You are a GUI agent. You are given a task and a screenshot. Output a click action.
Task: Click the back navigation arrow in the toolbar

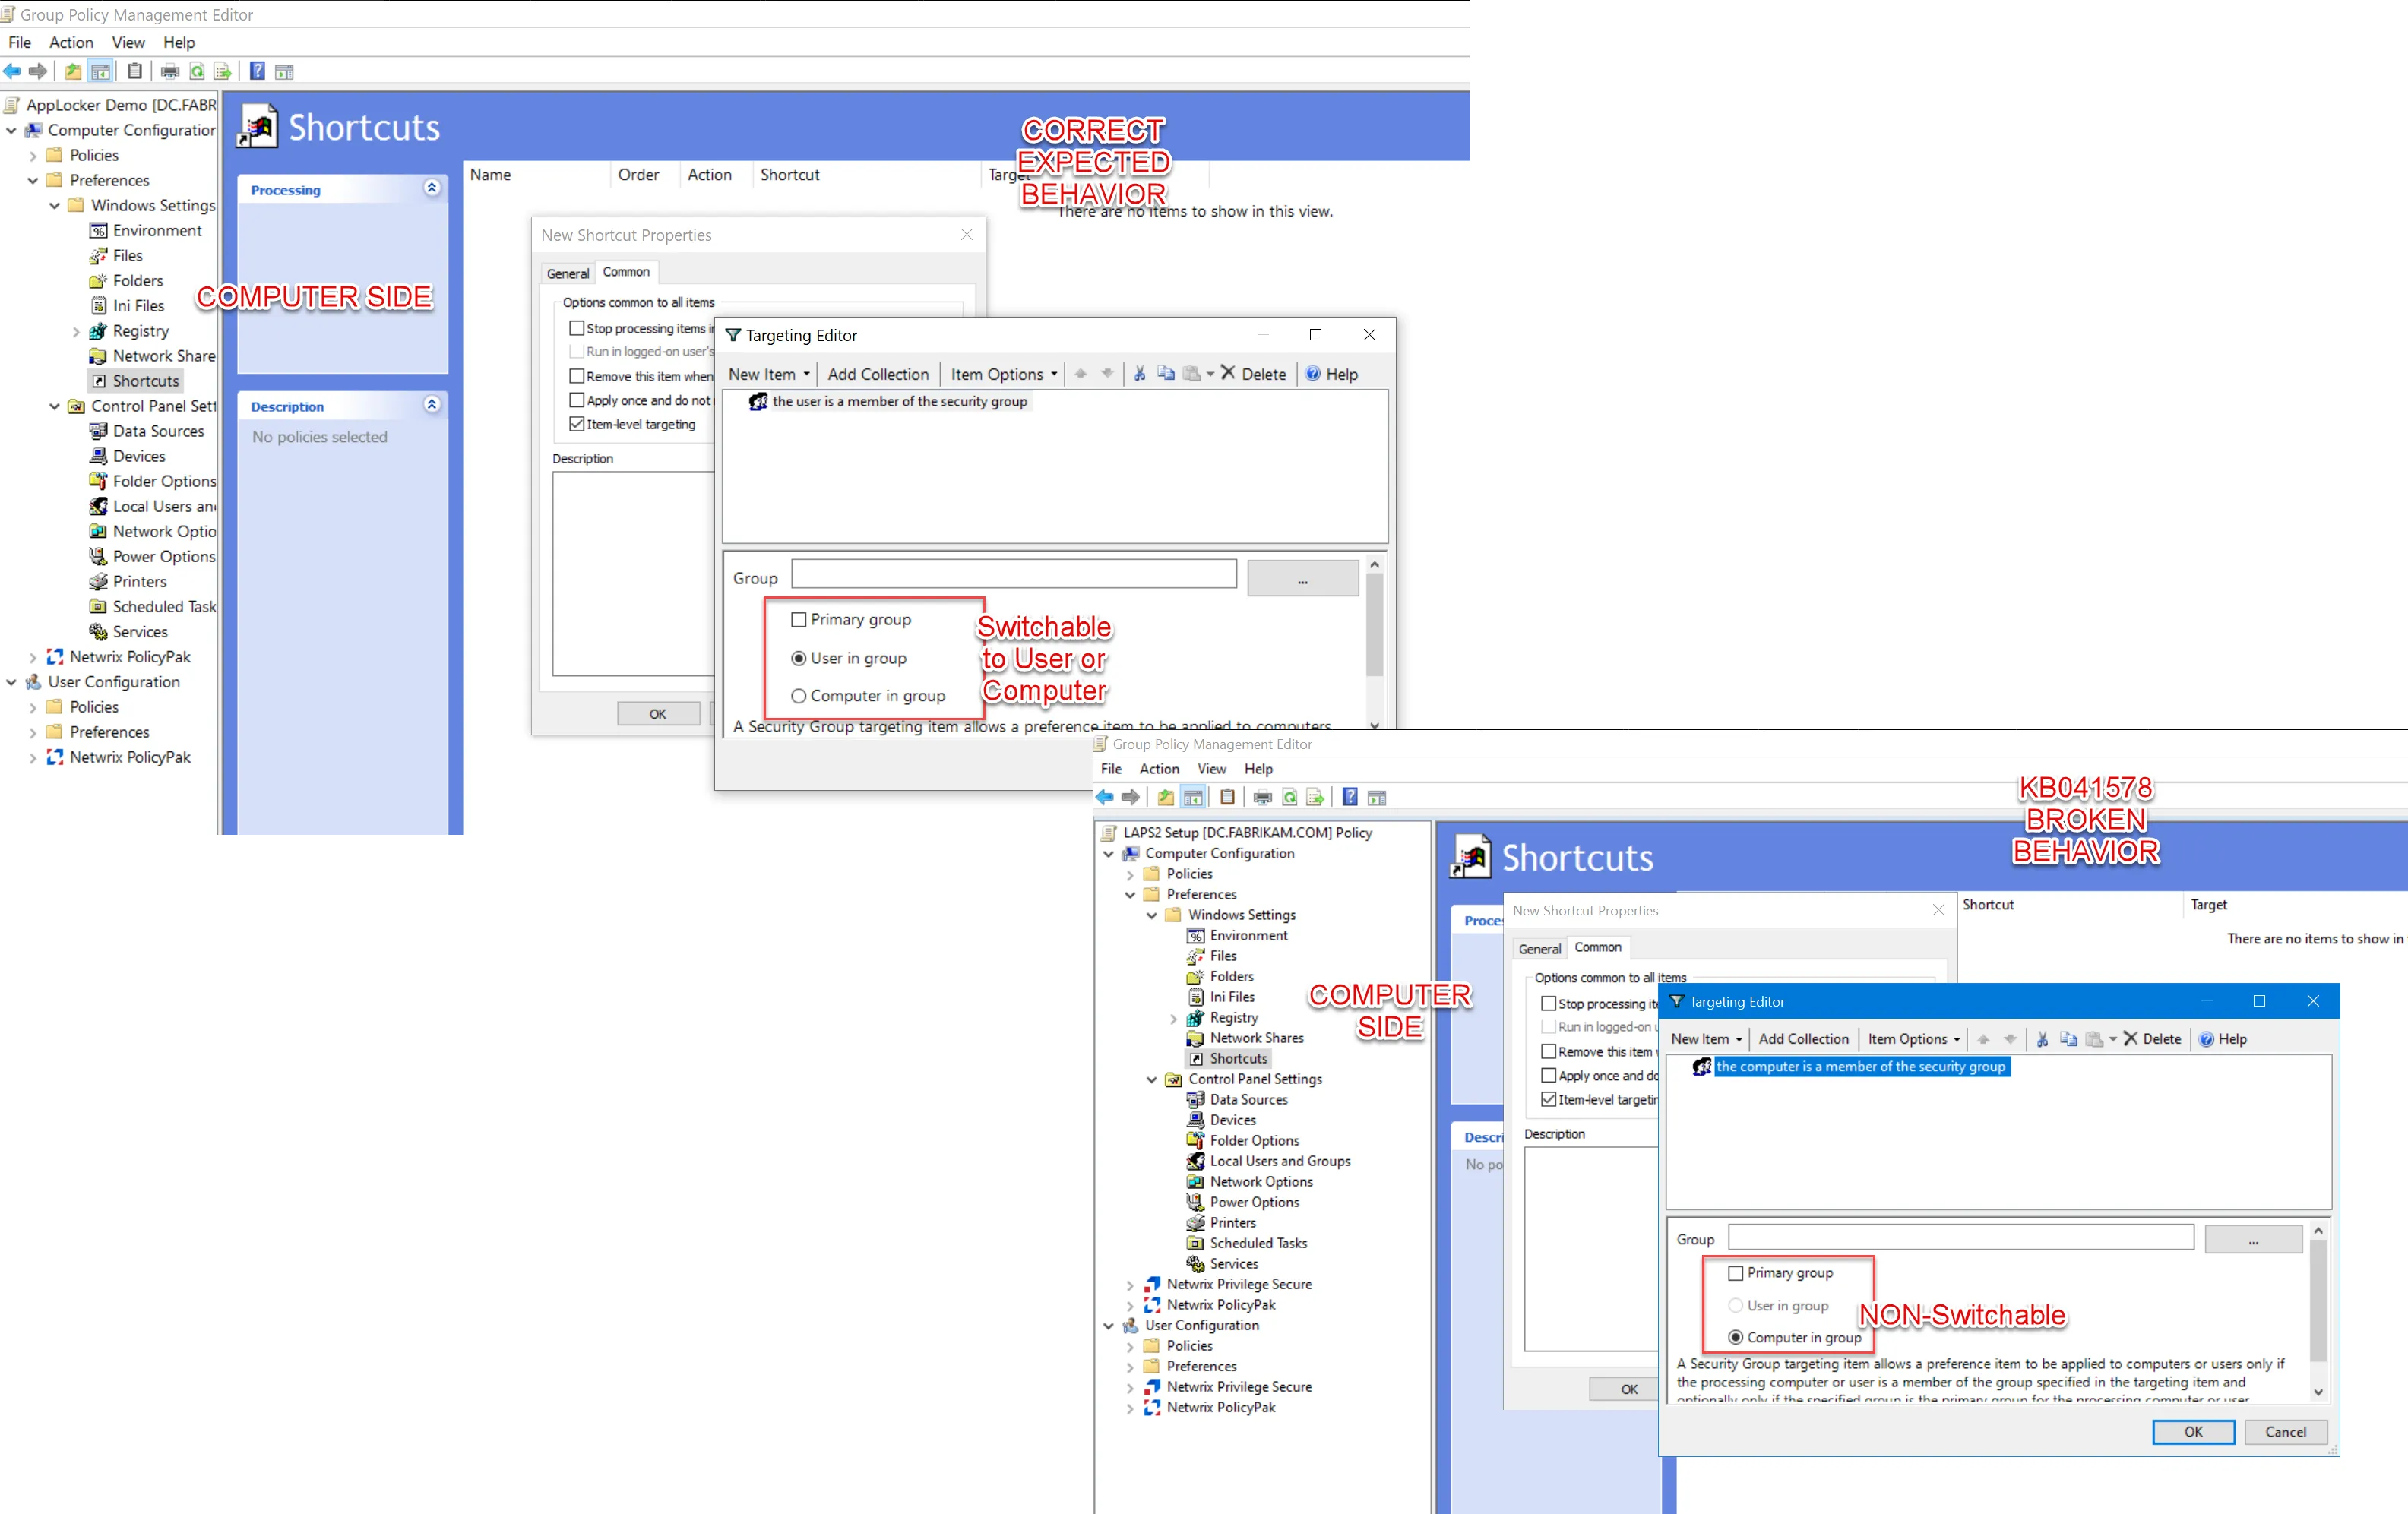coord(13,71)
